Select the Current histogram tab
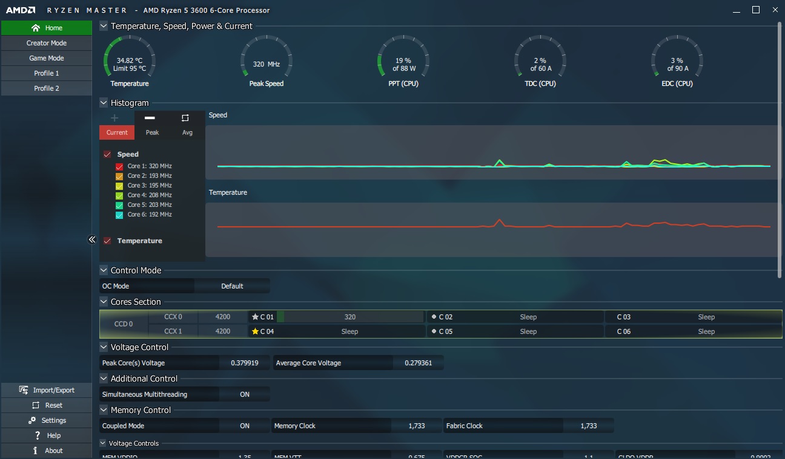Screen dimensions: 785x459 (x=117, y=132)
